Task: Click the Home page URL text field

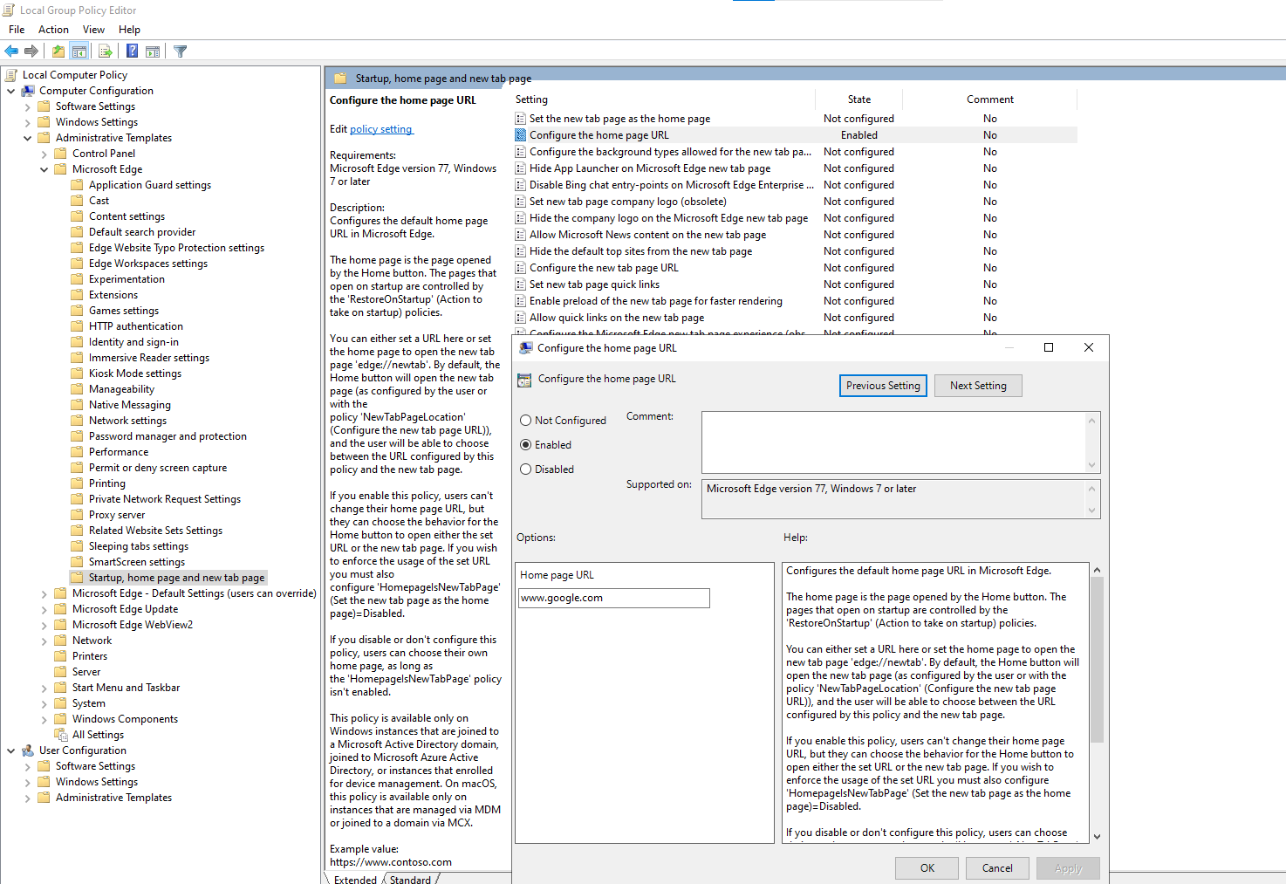Action: click(x=614, y=598)
